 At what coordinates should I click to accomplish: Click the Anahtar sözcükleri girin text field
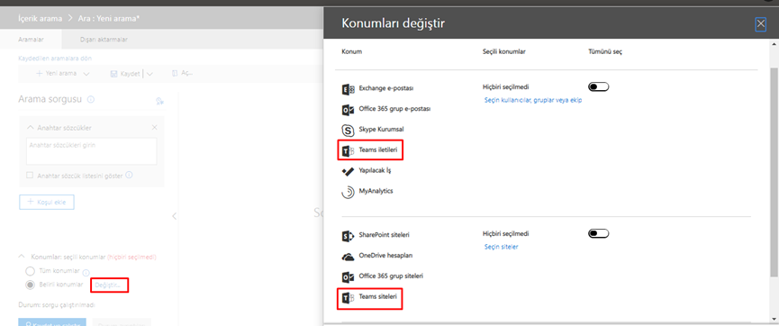(x=92, y=151)
